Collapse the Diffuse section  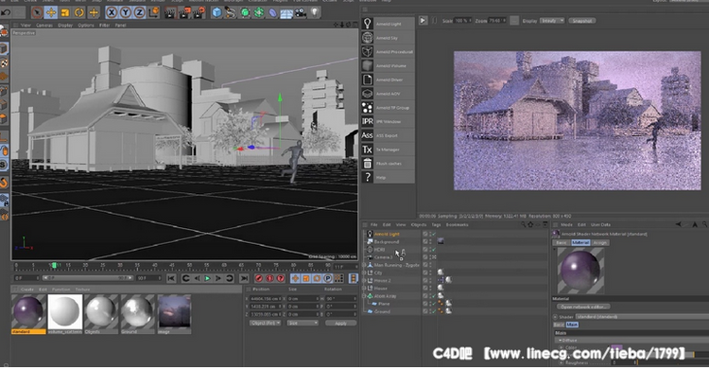(561, 340)
